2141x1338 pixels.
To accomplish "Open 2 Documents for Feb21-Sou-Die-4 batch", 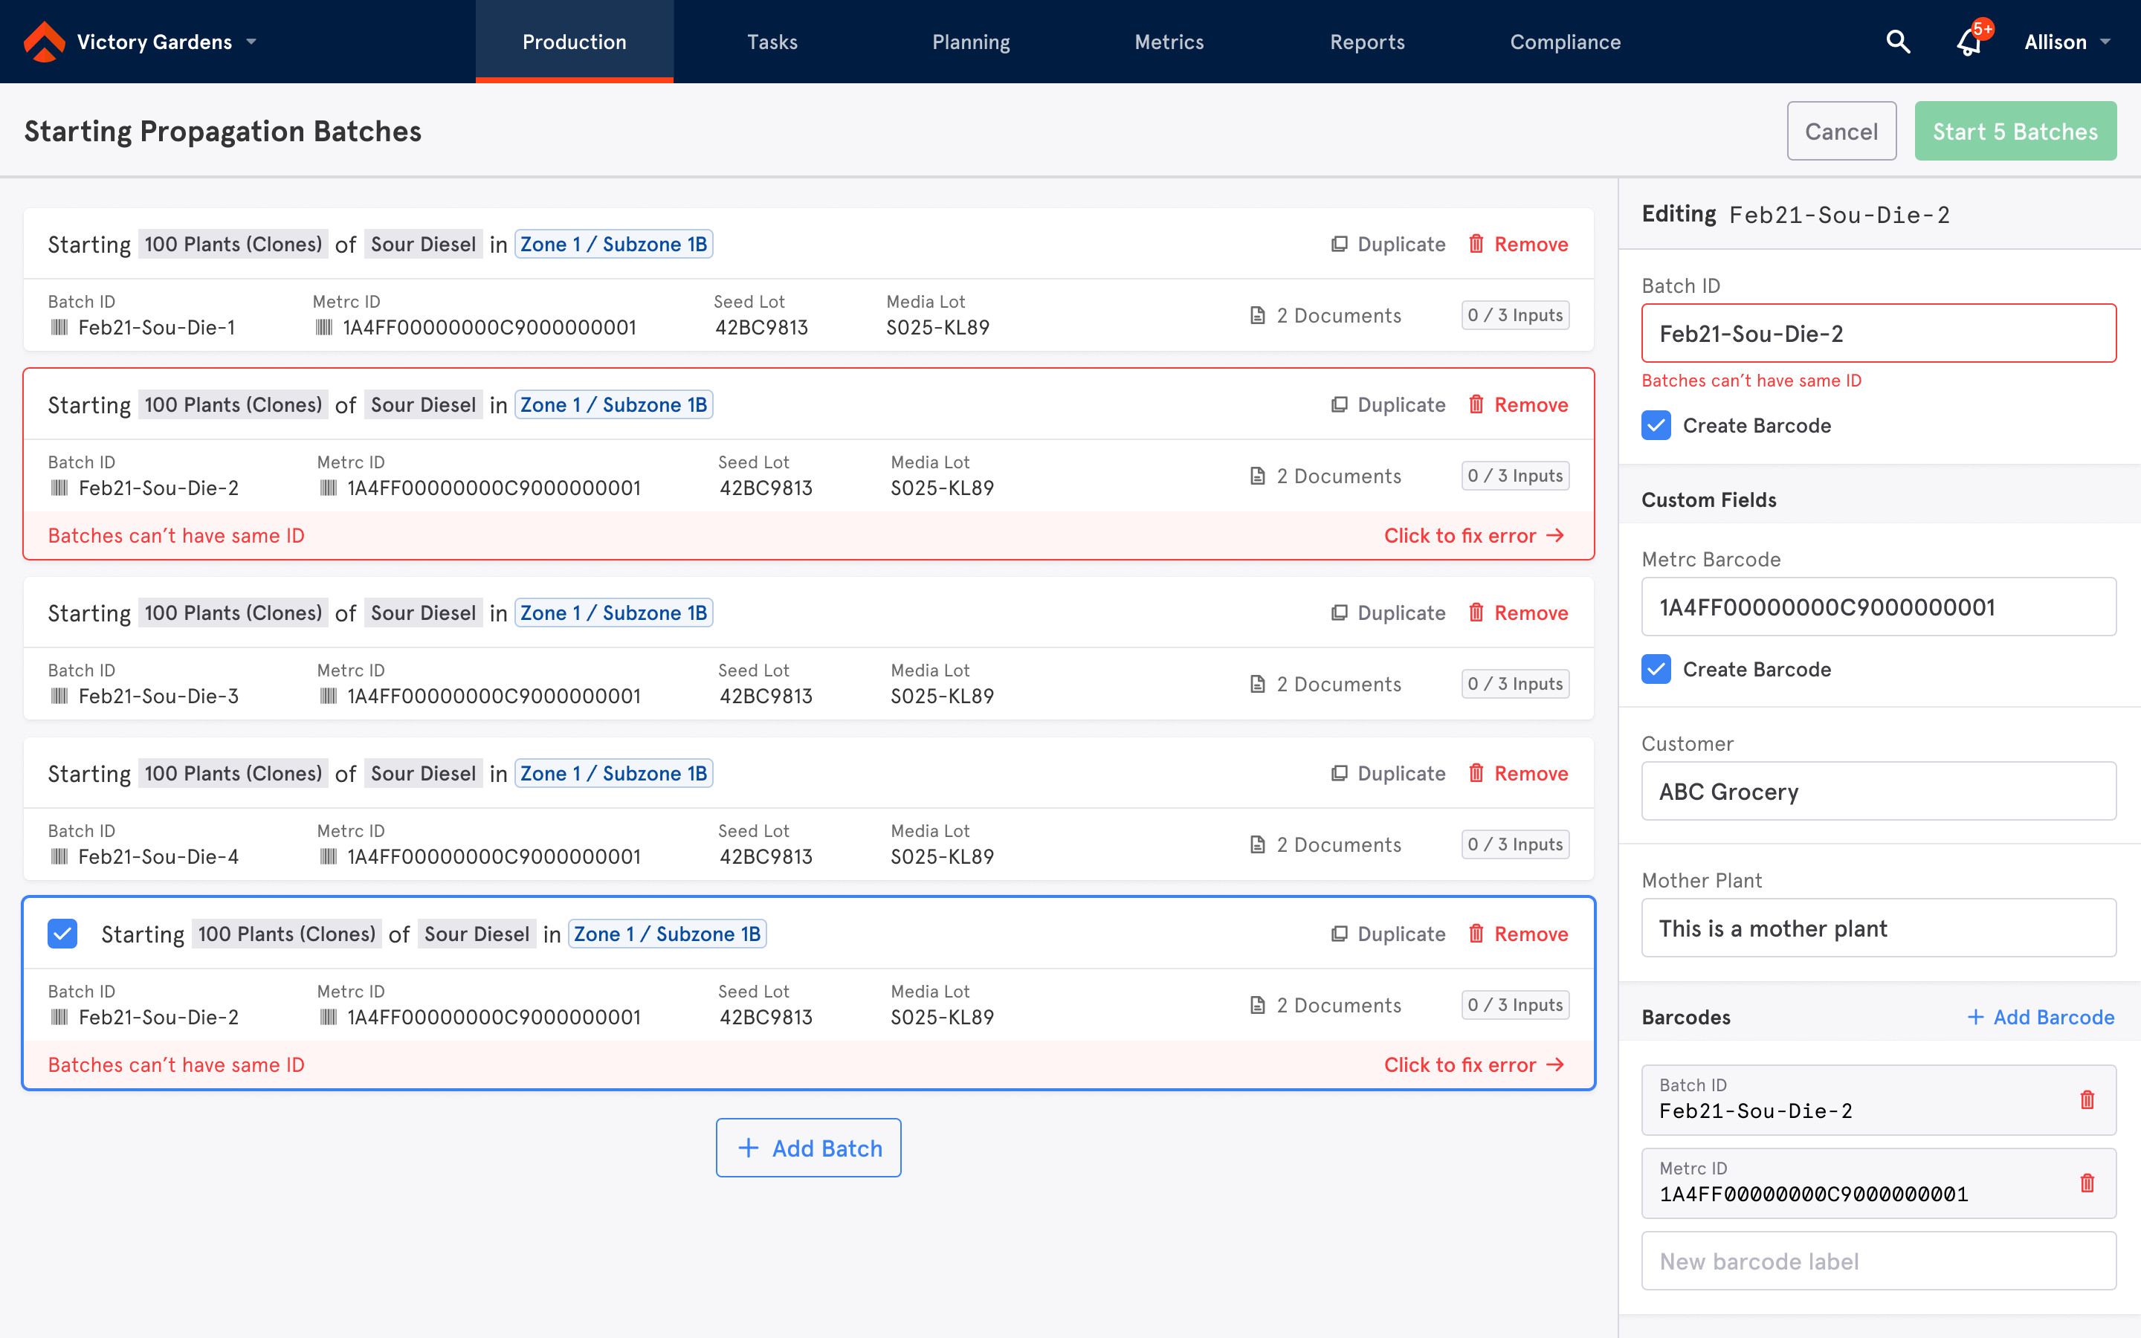I will (1325, 845).
